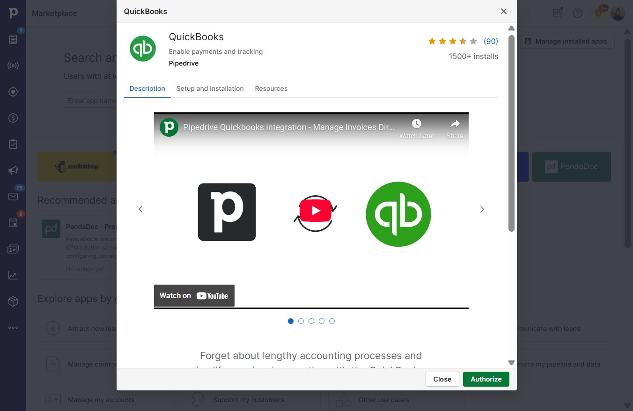
Task: Click 'Enable payments and tracking' subtitle
Action: coord(216,51)
